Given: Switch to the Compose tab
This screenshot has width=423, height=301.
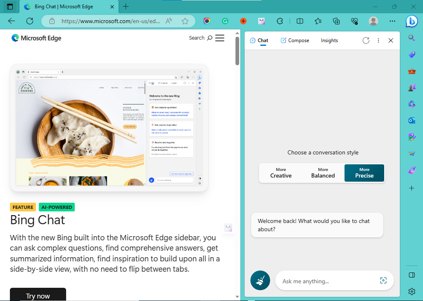Looking at the screenshot, I should (295, 40).
